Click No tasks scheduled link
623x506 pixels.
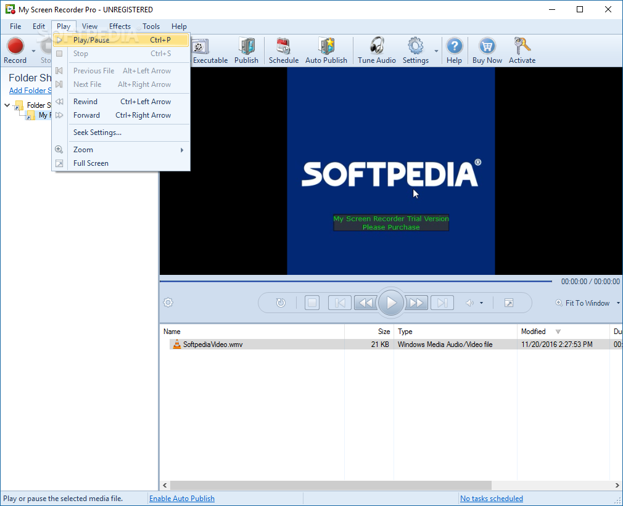[492, 499]
